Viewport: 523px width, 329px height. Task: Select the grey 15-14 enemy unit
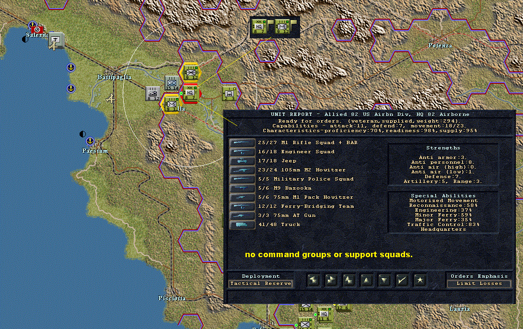coord(172,83)
